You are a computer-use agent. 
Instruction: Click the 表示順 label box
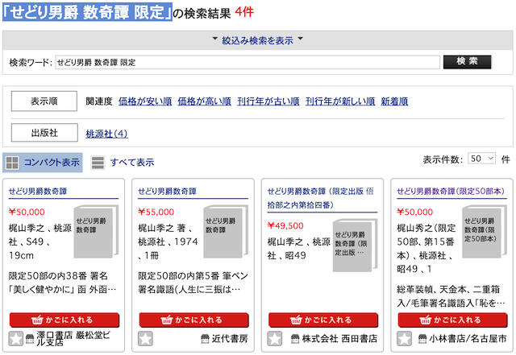(44, 101)
